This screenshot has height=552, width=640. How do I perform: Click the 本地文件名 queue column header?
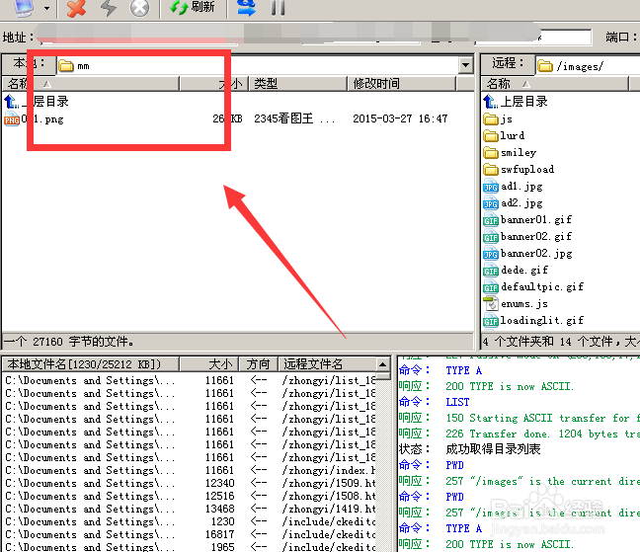click(91, 363)
